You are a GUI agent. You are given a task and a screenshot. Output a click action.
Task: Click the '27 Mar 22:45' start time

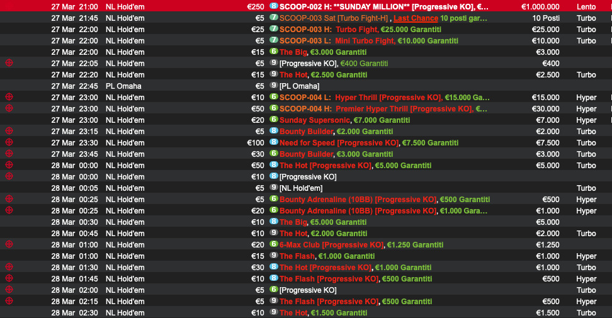click(74, 86)
